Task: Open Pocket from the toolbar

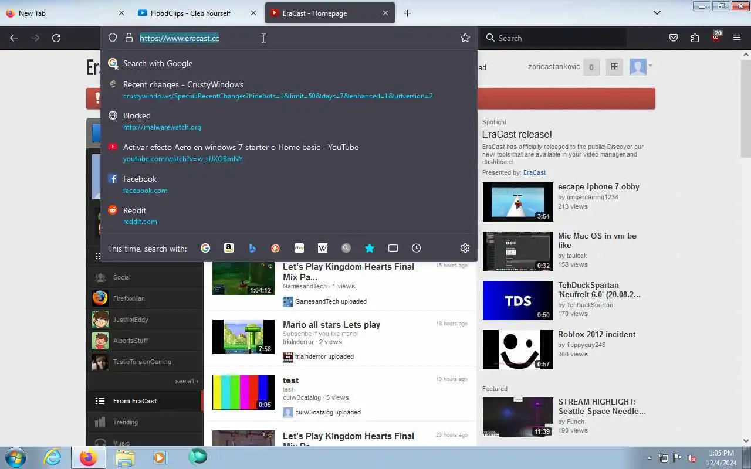Action: [x=674, y=38]
